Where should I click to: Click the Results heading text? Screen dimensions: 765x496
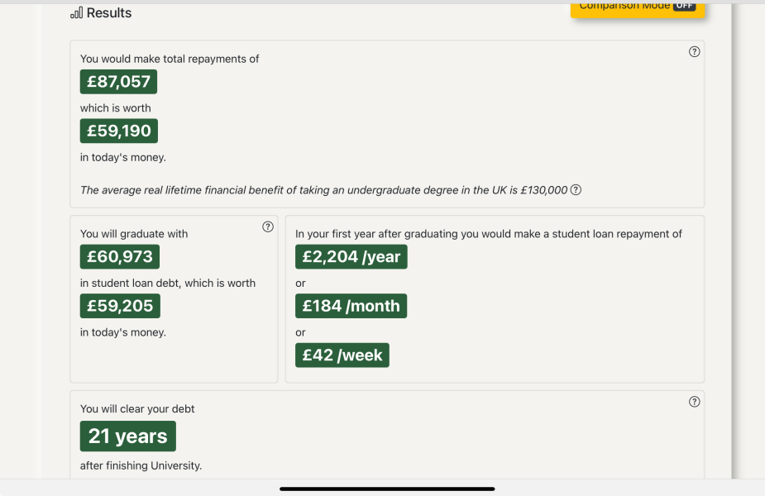click(108, 12)
